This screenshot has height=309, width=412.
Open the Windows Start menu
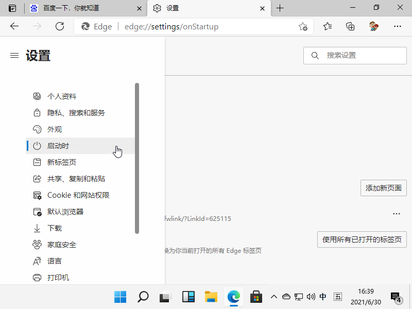tap(120, 297)
